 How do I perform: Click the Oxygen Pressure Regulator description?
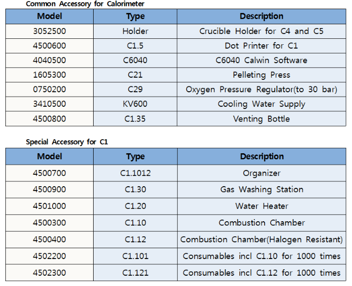pos(262,89)
